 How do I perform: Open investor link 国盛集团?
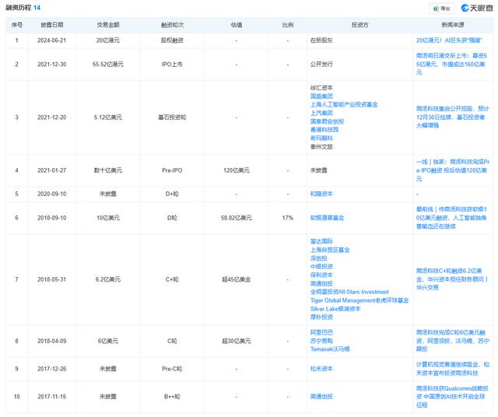[x=321, y=96]
